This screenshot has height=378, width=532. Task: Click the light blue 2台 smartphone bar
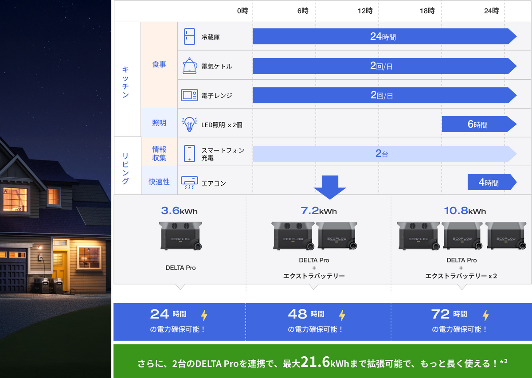[x=383, y=154]
